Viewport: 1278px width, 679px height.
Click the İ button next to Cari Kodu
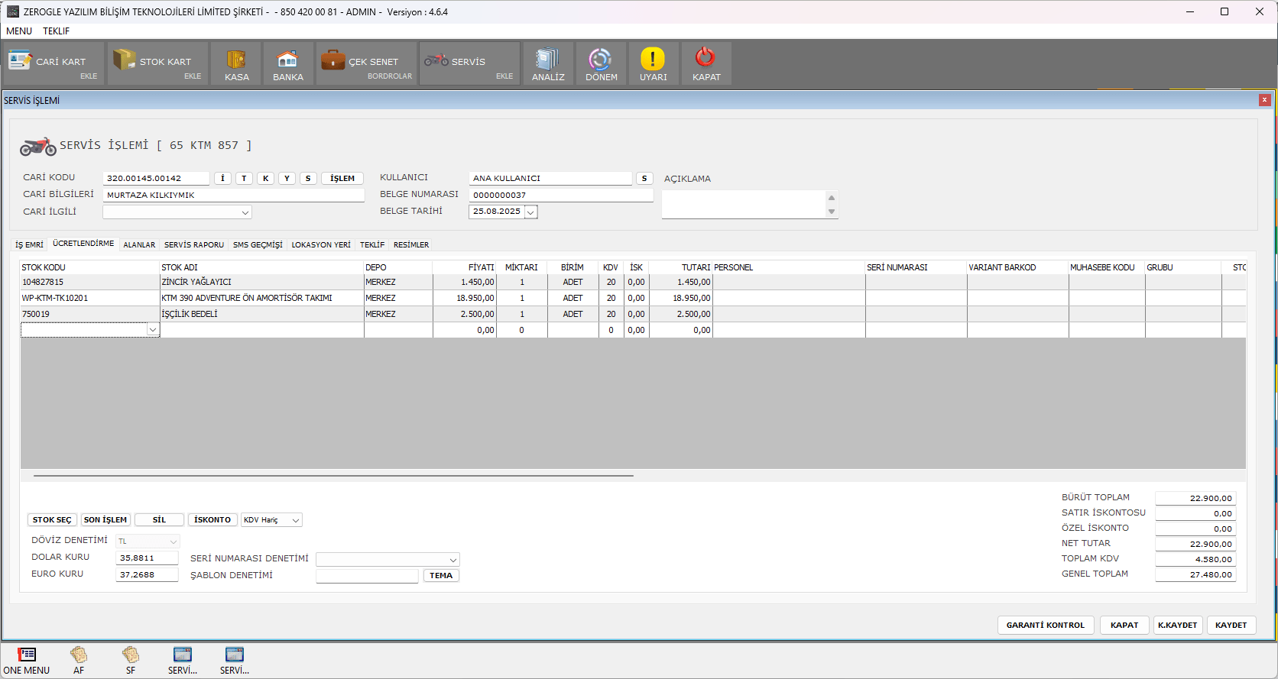point(222,179)
